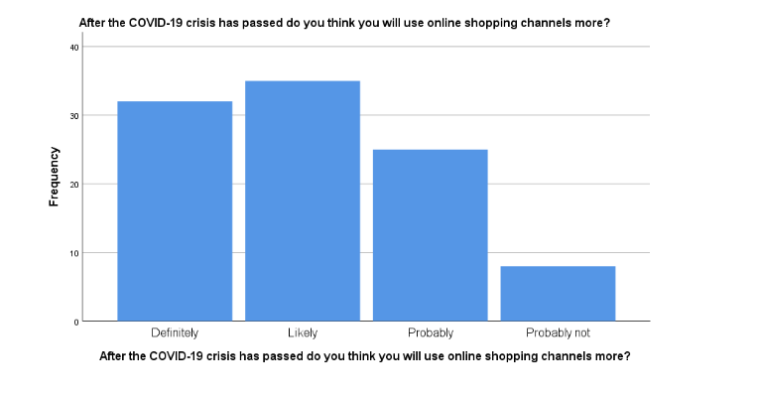This screenshot has height=395, width=758.
Task: Click the 20 y-axis tick label
Action: (x=74, y=185)
